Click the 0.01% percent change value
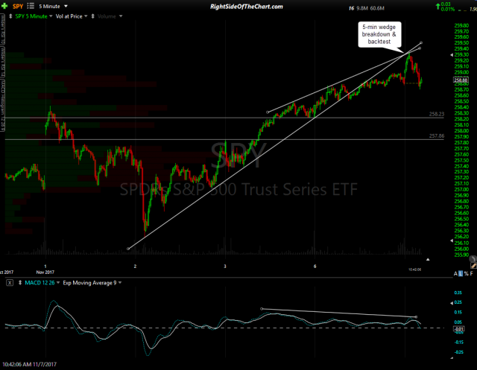477x370 pixels. coord(448,10)
